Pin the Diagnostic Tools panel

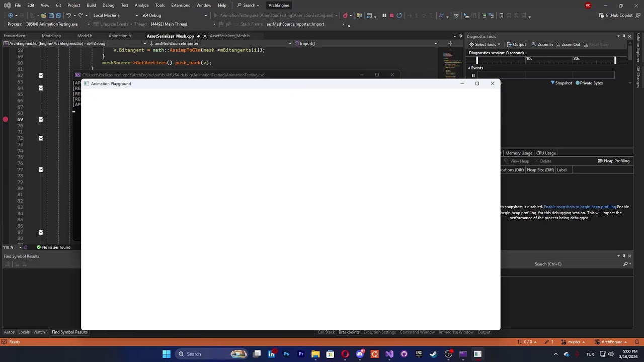tap(624, 36)
